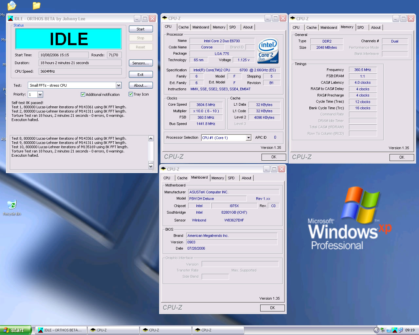Open About tab in the Mainboard CPU-Z window

pos(246,178)
